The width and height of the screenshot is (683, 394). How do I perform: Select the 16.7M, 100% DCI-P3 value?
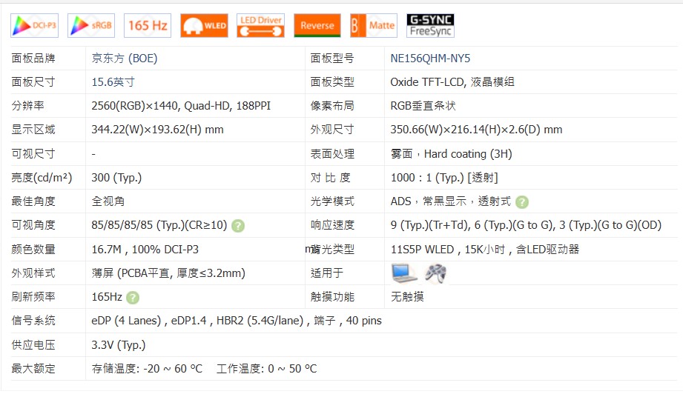click(145, 250)
